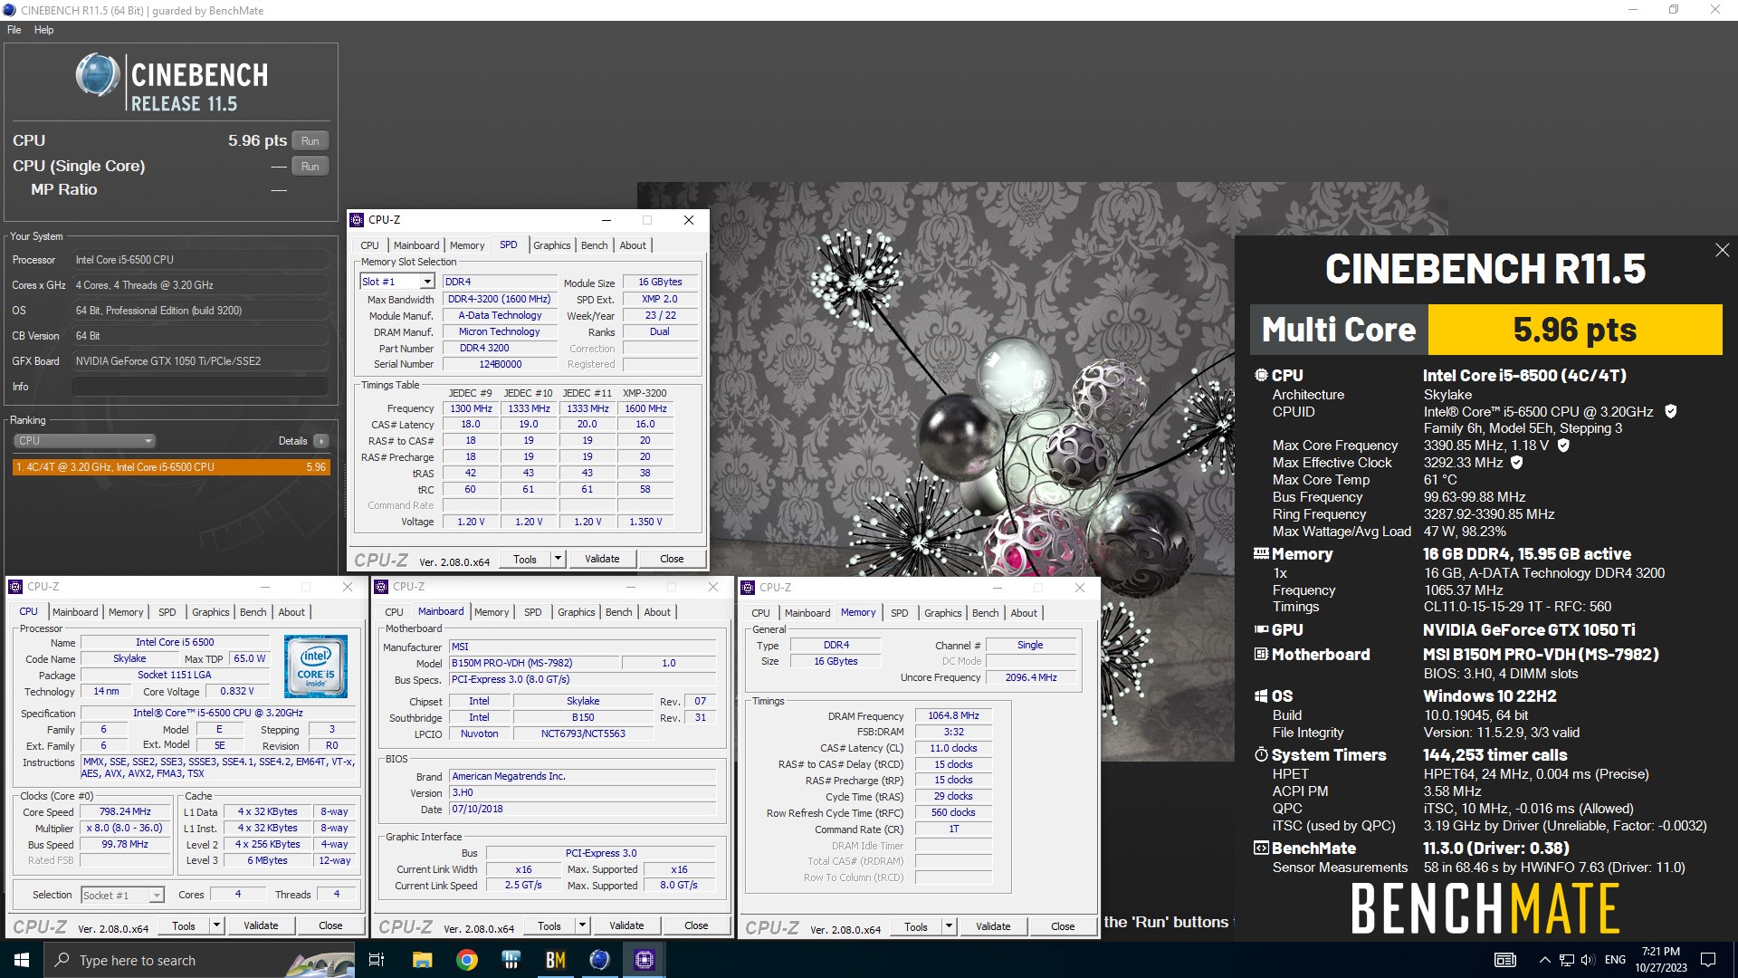This screenshot has width=1738, height=978.
Task: Click Max Effective Clock verified shield
Action: (x=1517, y=462)
